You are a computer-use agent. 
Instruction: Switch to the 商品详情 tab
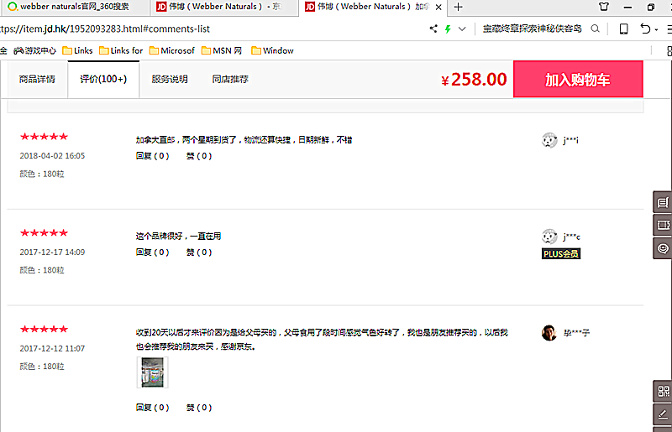[37, 80]
